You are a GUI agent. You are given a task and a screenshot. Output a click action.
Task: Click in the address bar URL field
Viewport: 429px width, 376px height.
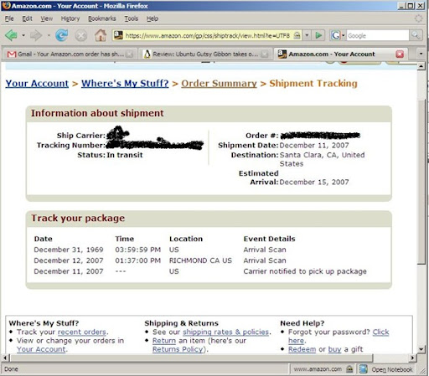point(208,35)
